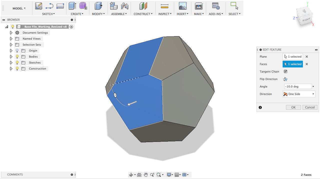Screen dimensions: 320x179
Task: Open the SKETCH menu
Action: point(48,14)
